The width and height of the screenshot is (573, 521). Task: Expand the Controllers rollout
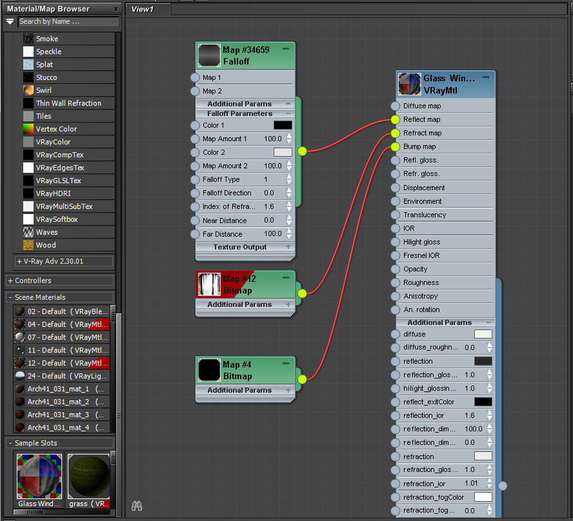(10, 280)
